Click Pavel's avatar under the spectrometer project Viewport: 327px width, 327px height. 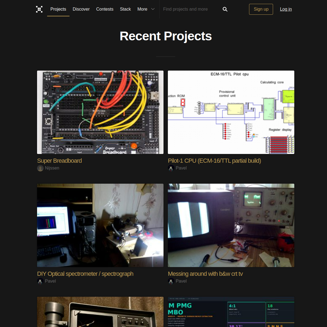pyautogui.click(x=40, y=281)
